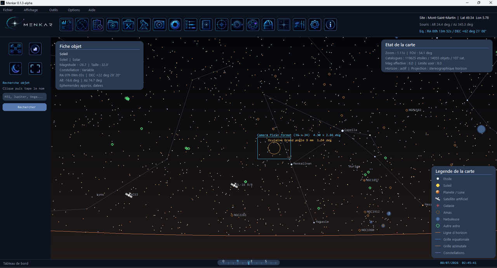Open the blue aperture shutter icon
497x268 pixels.
coord(175,24)
